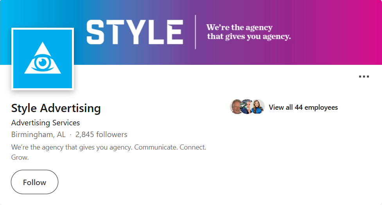This screenshot has height=205, width=382.
Task: Click the first employee avatar on the left
Action: click(237, 107)
